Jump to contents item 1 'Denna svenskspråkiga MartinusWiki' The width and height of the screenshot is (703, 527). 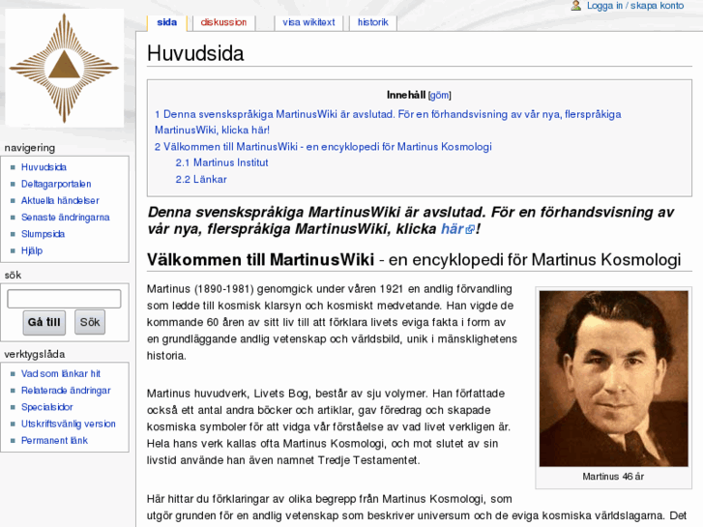[388, 122]
